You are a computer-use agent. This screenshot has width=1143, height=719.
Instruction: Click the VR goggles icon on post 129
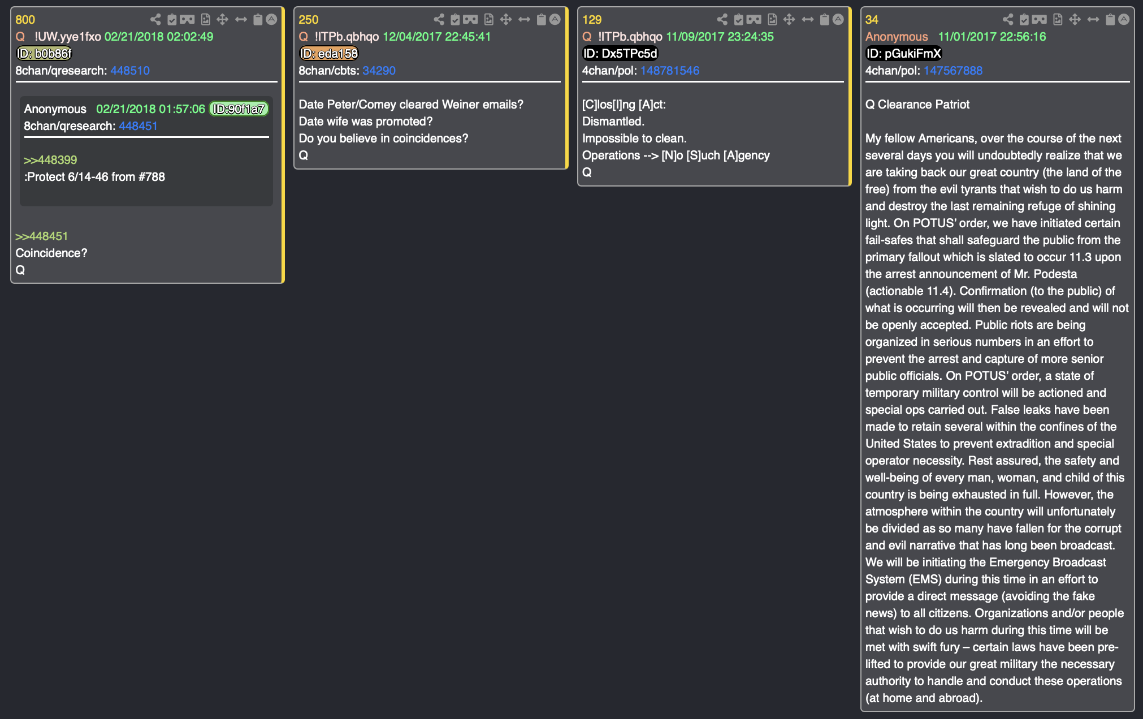(x=754, y=20)
